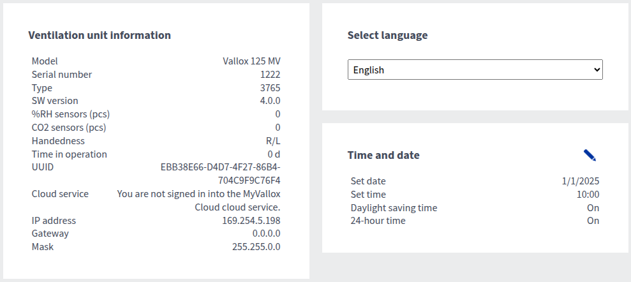Click the pencil icon to edit time and date
This screenshot has width=631, height=282.
[x=590, y=155]
